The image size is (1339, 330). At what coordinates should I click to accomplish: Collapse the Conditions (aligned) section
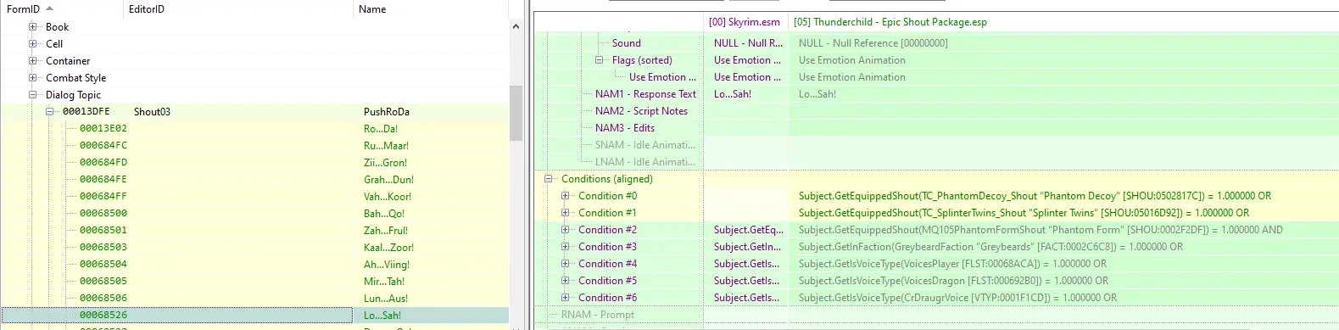point(549,179)
